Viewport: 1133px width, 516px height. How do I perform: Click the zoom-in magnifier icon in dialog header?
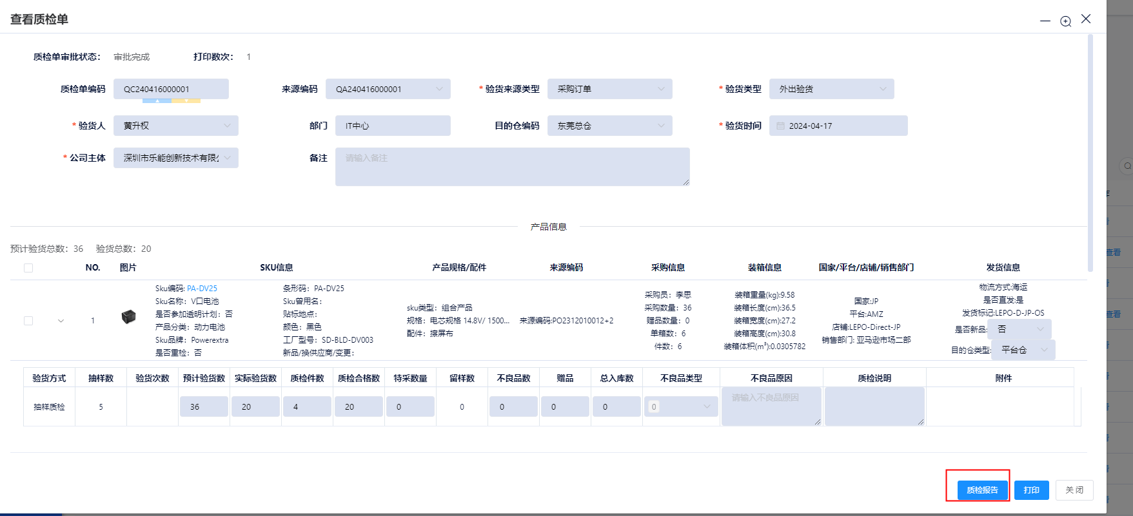point(1065,21)
